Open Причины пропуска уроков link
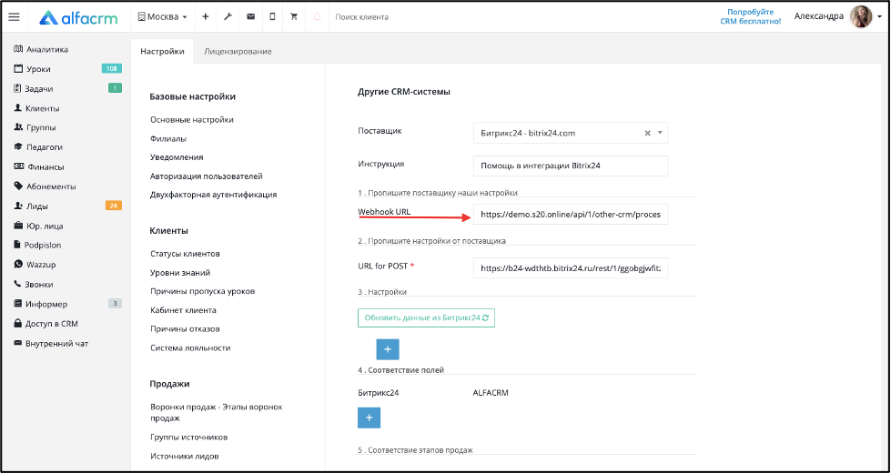Viewport: 891px width, 473px height. tap(202, 291)
